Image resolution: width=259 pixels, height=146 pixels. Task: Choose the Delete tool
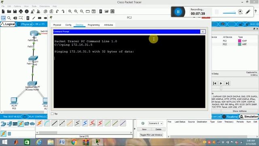click(x=15, y=18)
